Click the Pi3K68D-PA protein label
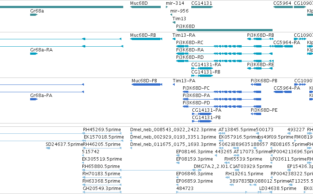Viewport: 313px width, 194px height. [x=196, y=96]
